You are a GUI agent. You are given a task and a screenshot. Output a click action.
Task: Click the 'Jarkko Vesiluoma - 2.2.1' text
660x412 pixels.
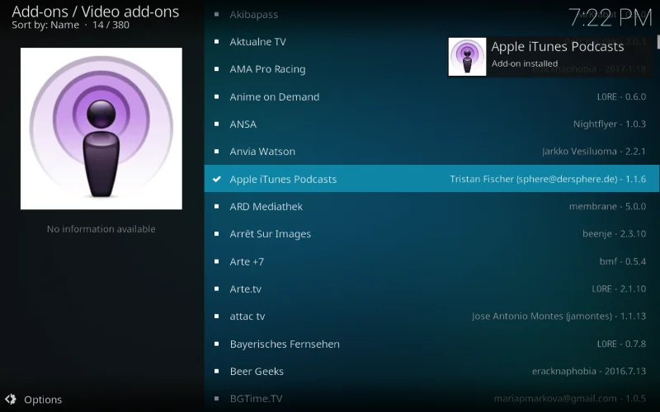click(x=594, y=152)
